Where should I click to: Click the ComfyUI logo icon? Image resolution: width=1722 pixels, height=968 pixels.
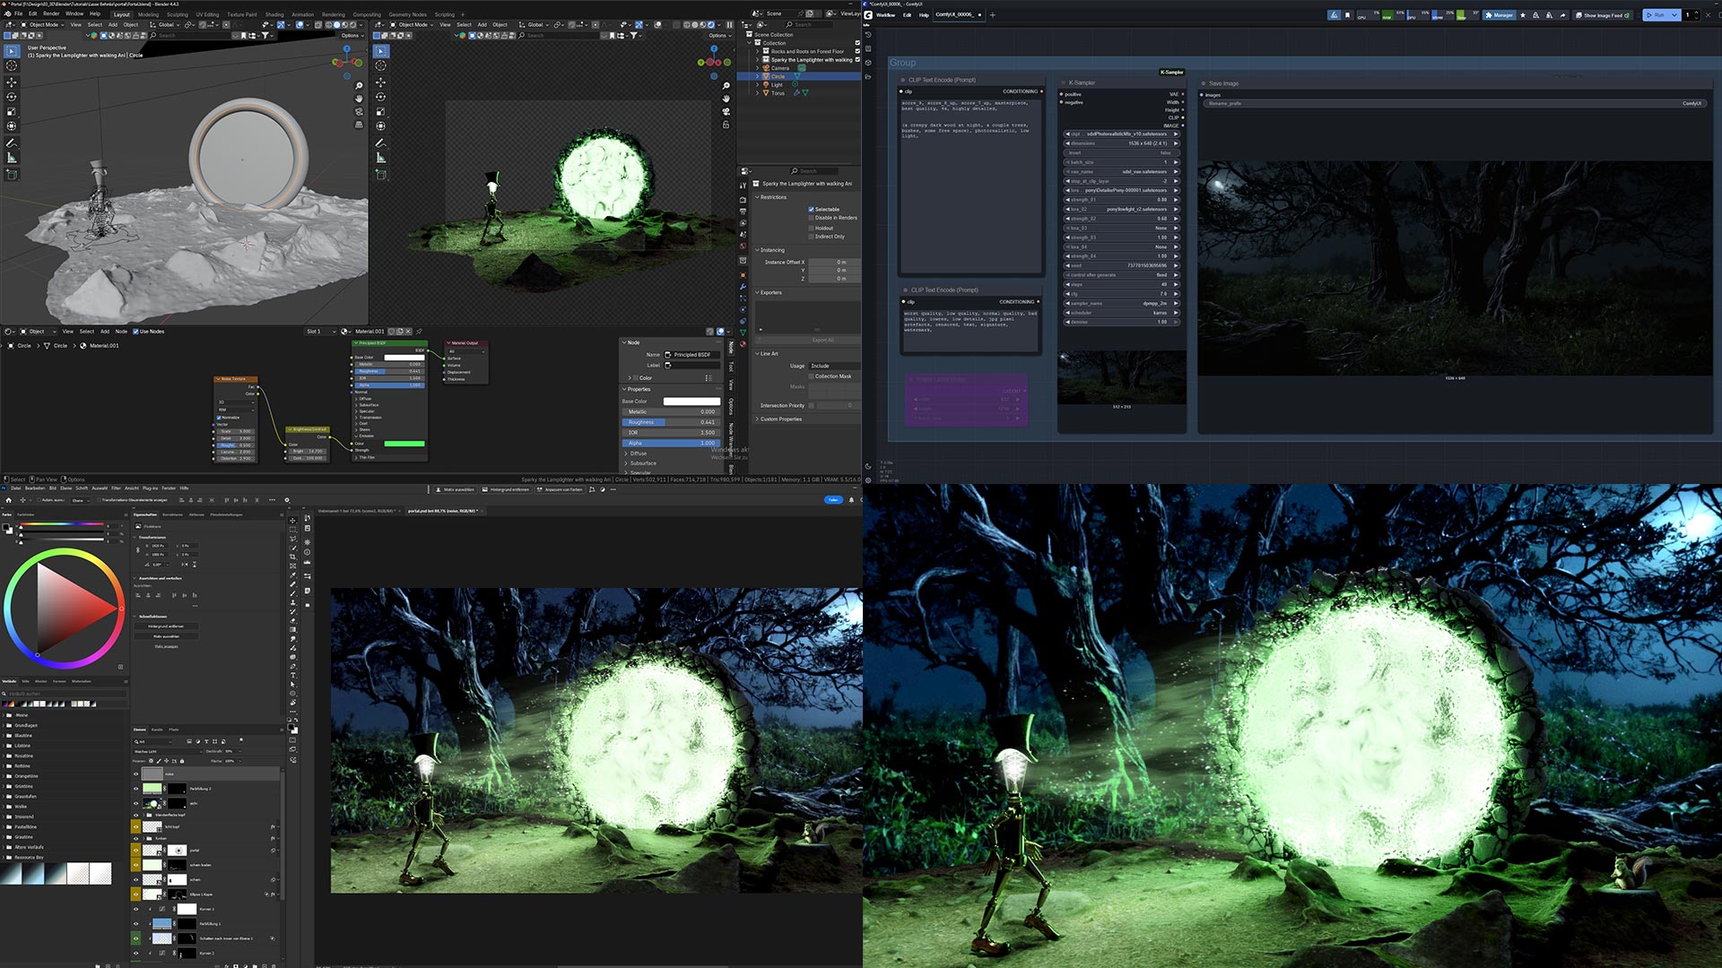click(868, 15)
